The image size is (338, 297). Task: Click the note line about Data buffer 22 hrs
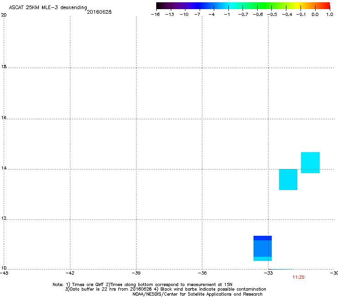[165, 289]
